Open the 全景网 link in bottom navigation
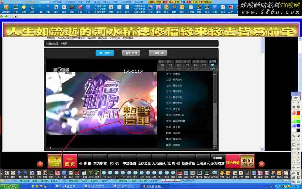The width and height of the screenshot is (302, 189). tap(85, 164)
